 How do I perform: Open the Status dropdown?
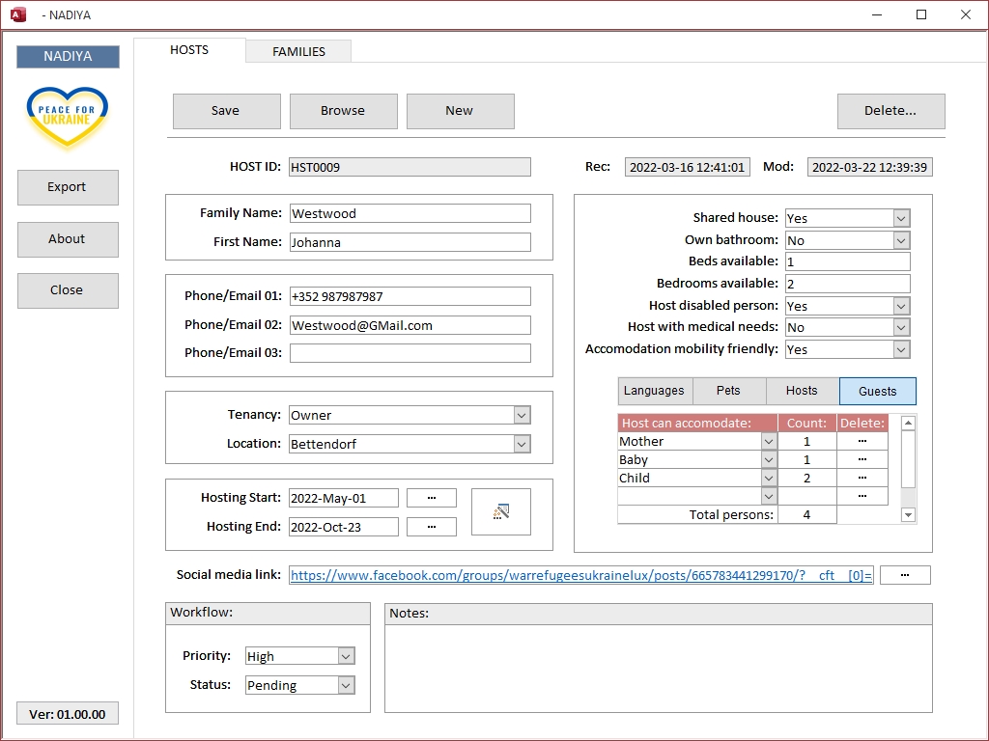(347, 685)
